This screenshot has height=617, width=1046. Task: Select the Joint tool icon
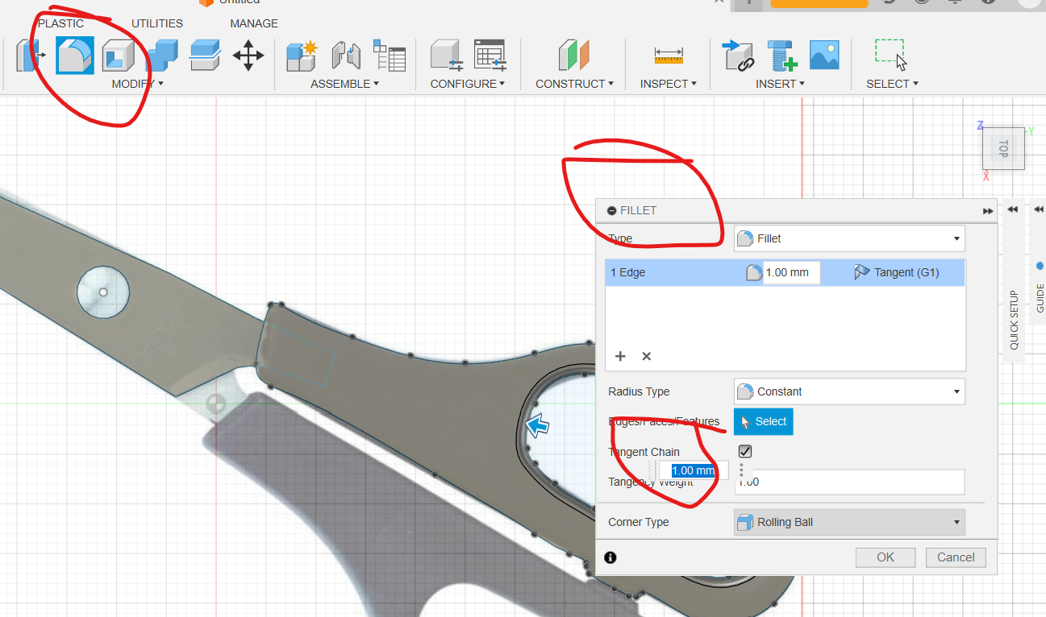347,56
